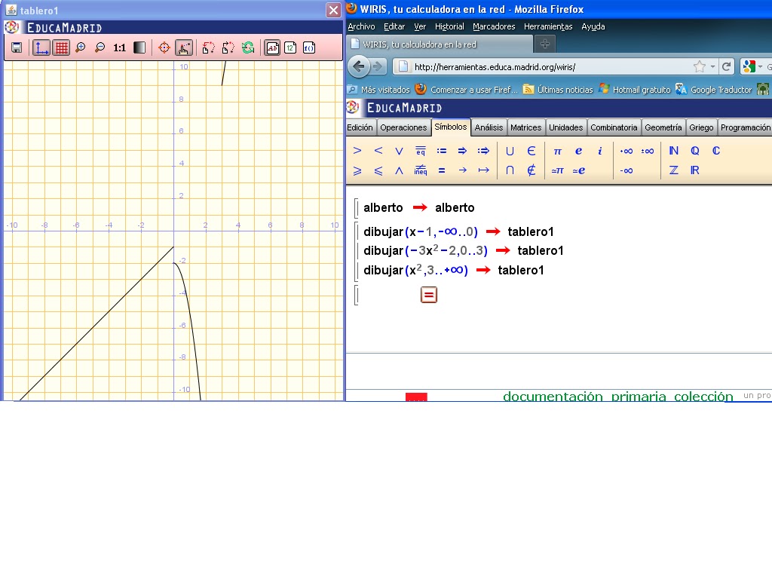The width and height of the screenshot is (772, 579).
Task: Insert the +∞ symbol
Action: click(x=626, y=151)
